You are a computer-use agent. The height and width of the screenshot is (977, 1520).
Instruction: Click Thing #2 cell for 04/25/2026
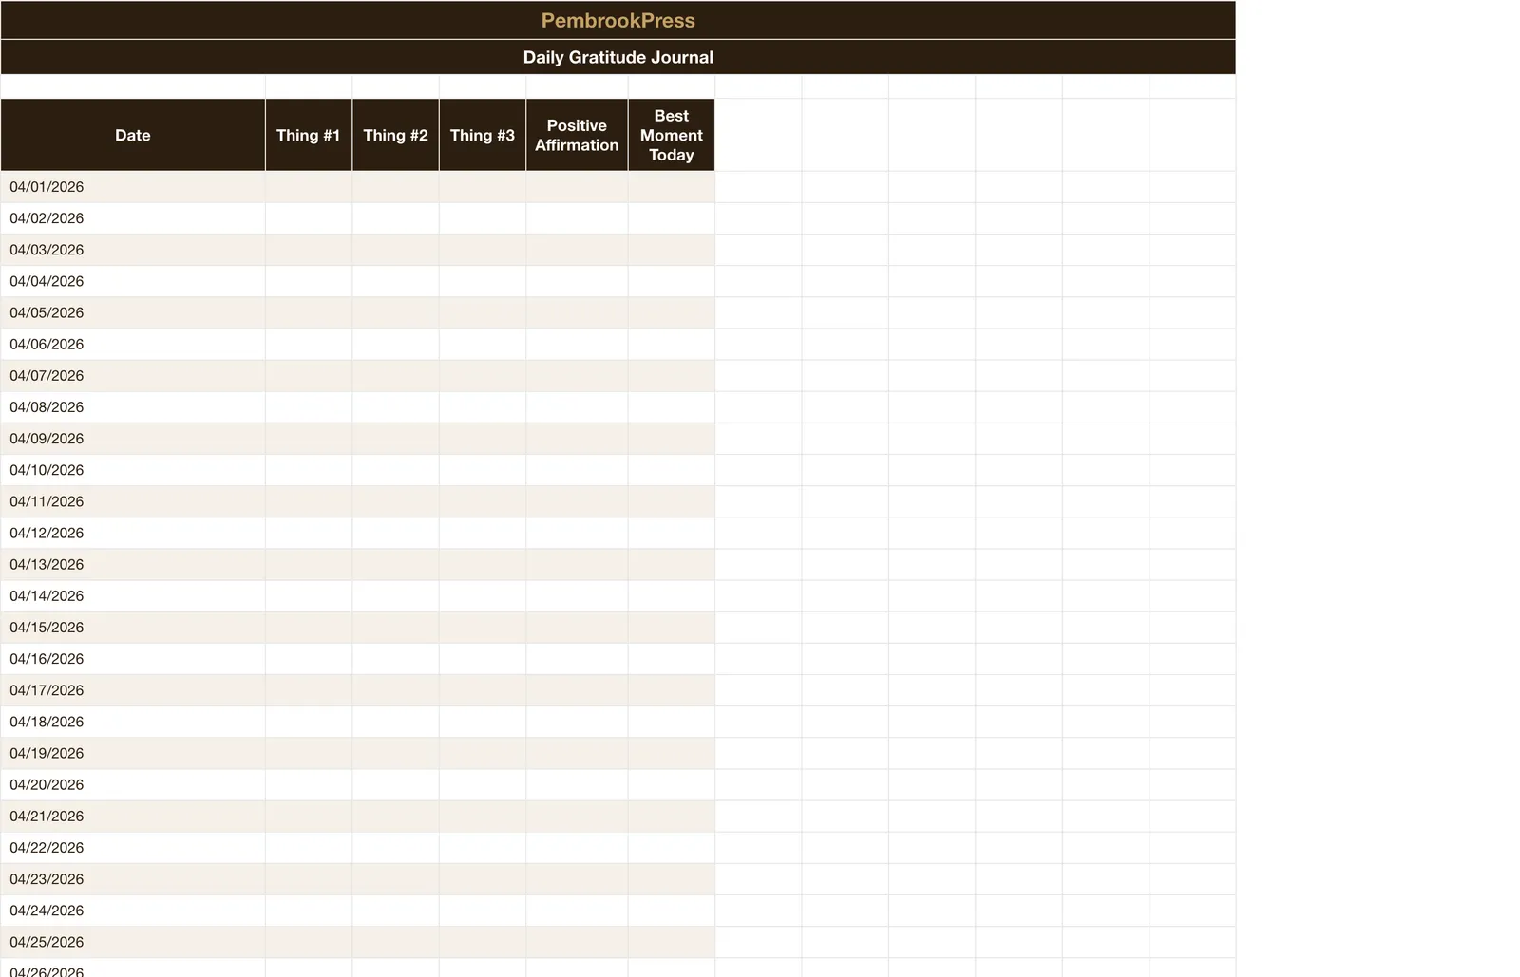[395, 942]
